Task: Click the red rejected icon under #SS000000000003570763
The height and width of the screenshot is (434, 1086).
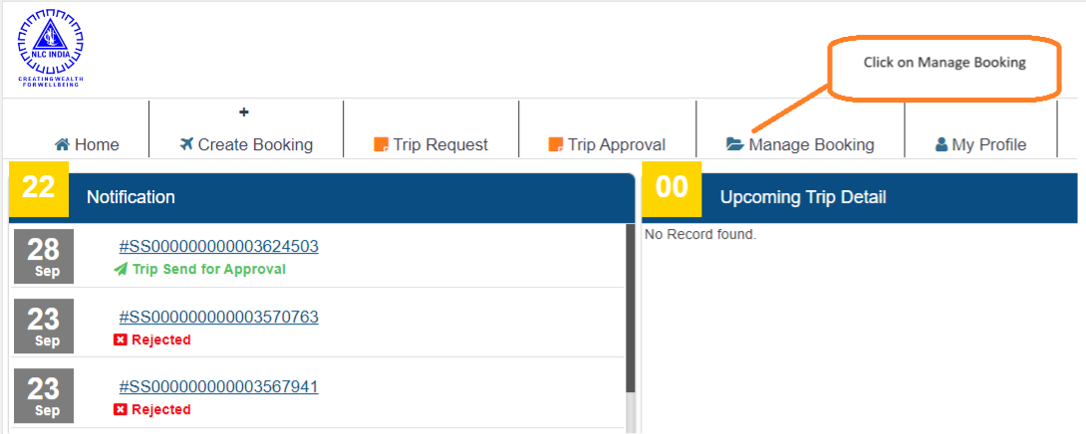Action: [121, 339]
